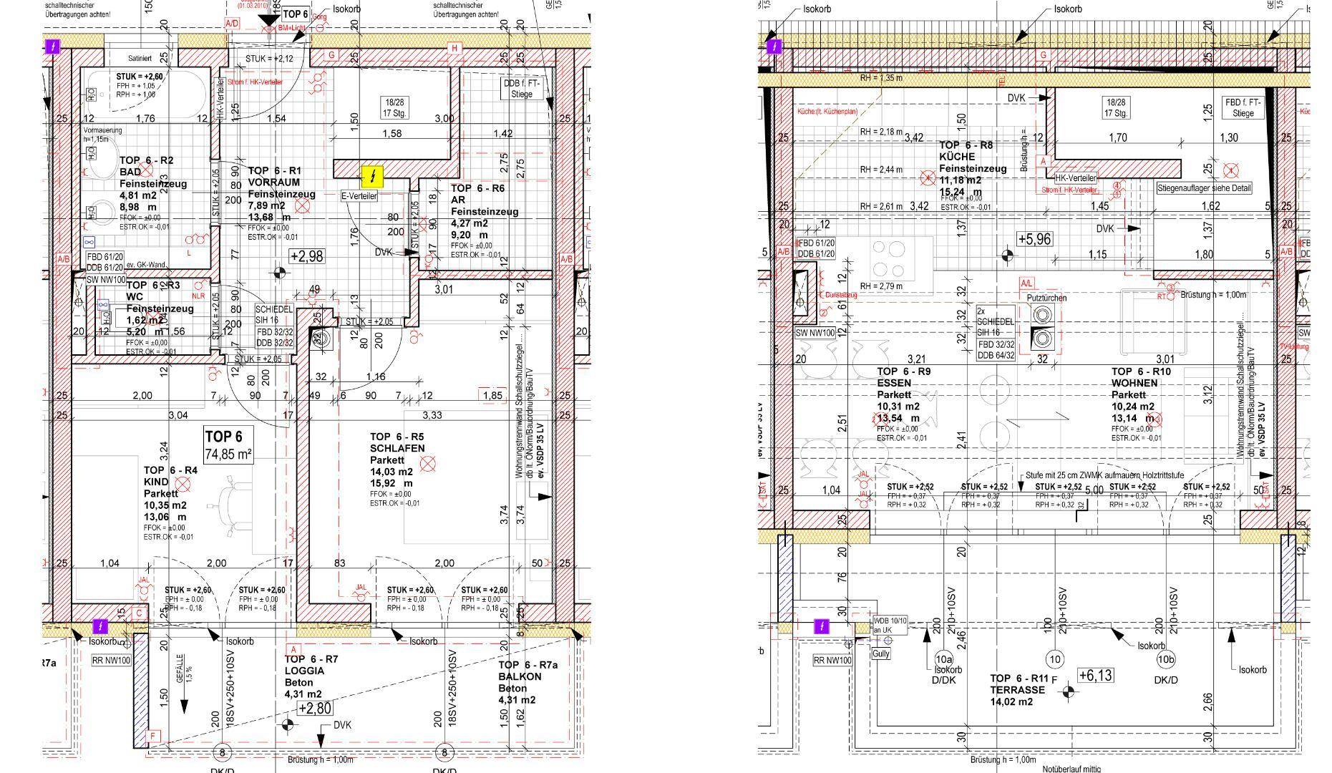Image resolution: width=1332 pixels, height=773 pixels.
Task: Click the level symbol below +2,98
Action: point(279,273)
